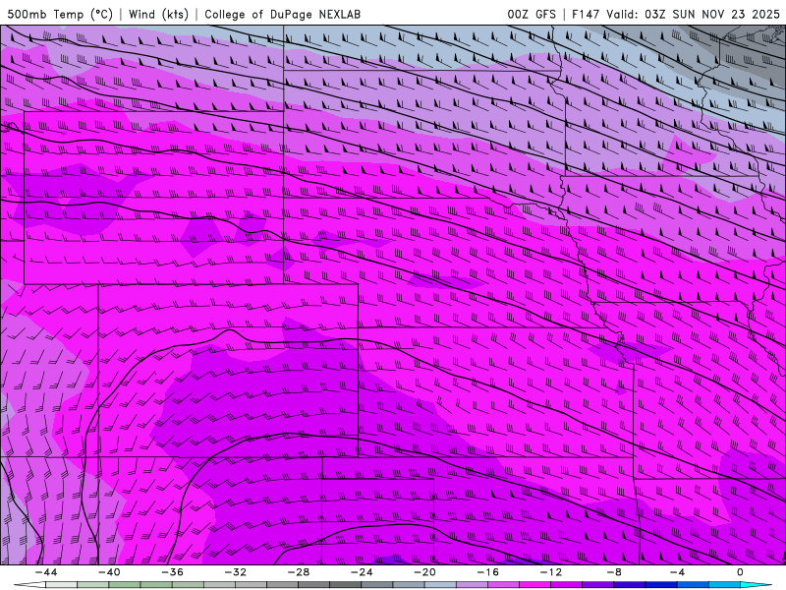Select the -36 legend value

[x=173, y=572]
